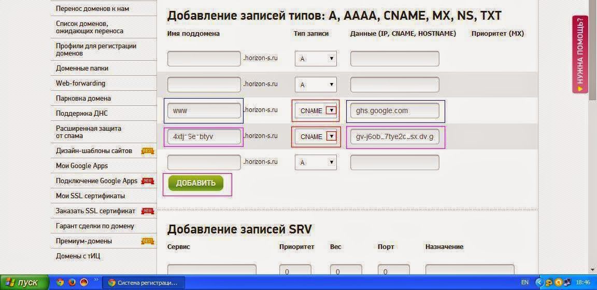Open CNAME dropdown next to www subdomain

[316, 111]
